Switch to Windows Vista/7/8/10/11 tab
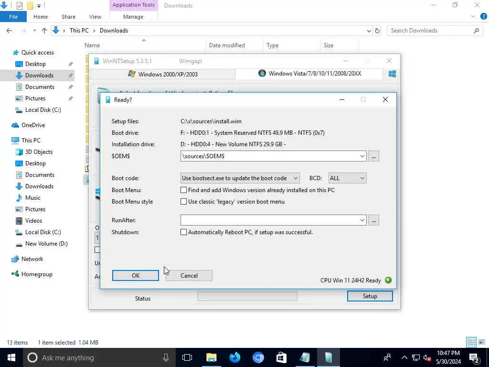The width and height of the screenshot is (489, 367). pyautogui.click(x=309, y=74)
